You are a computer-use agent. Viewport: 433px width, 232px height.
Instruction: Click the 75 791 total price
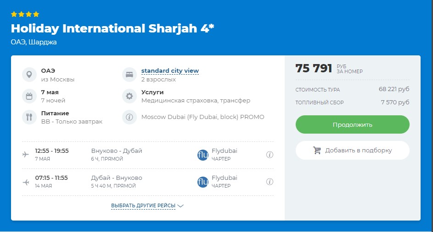coord(314,69)
